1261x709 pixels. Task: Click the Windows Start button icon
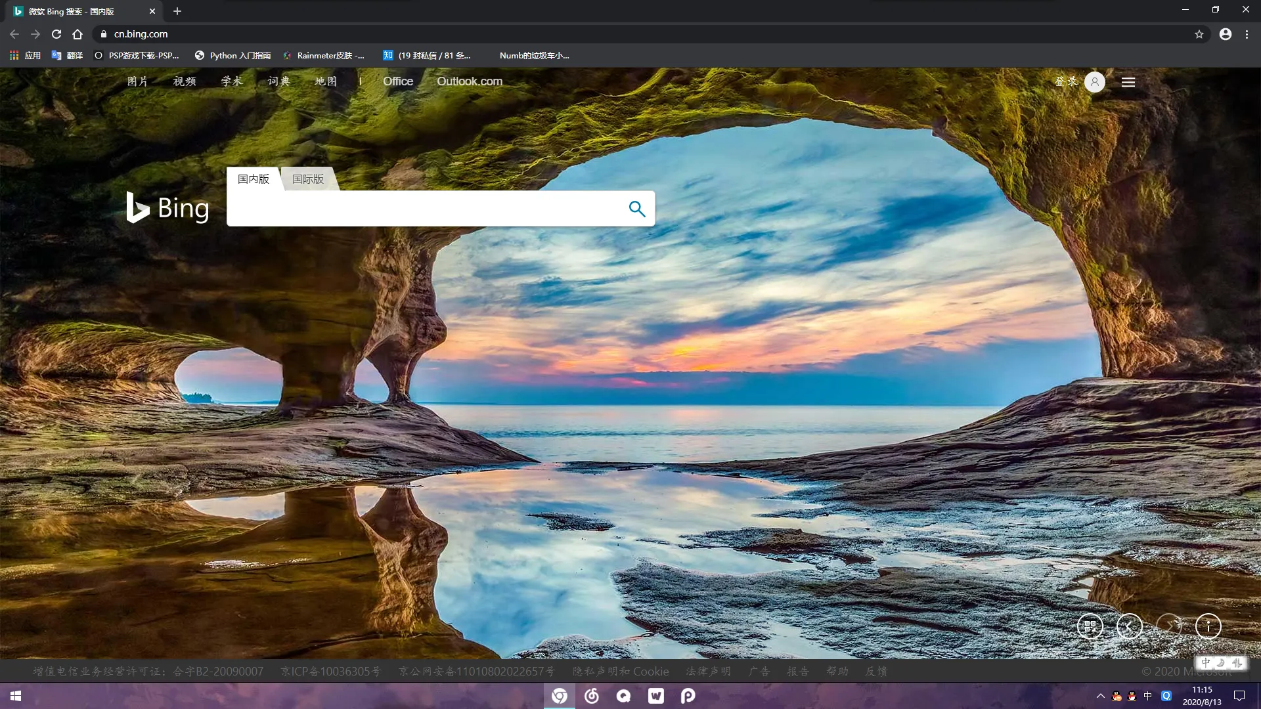[14, 695]
